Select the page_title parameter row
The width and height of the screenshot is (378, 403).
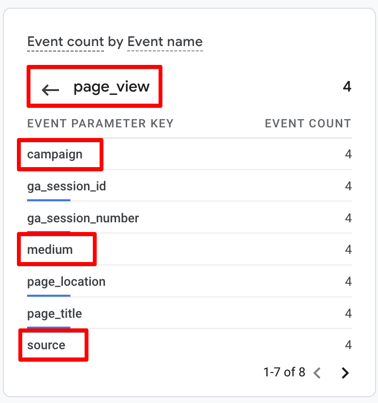55,313
